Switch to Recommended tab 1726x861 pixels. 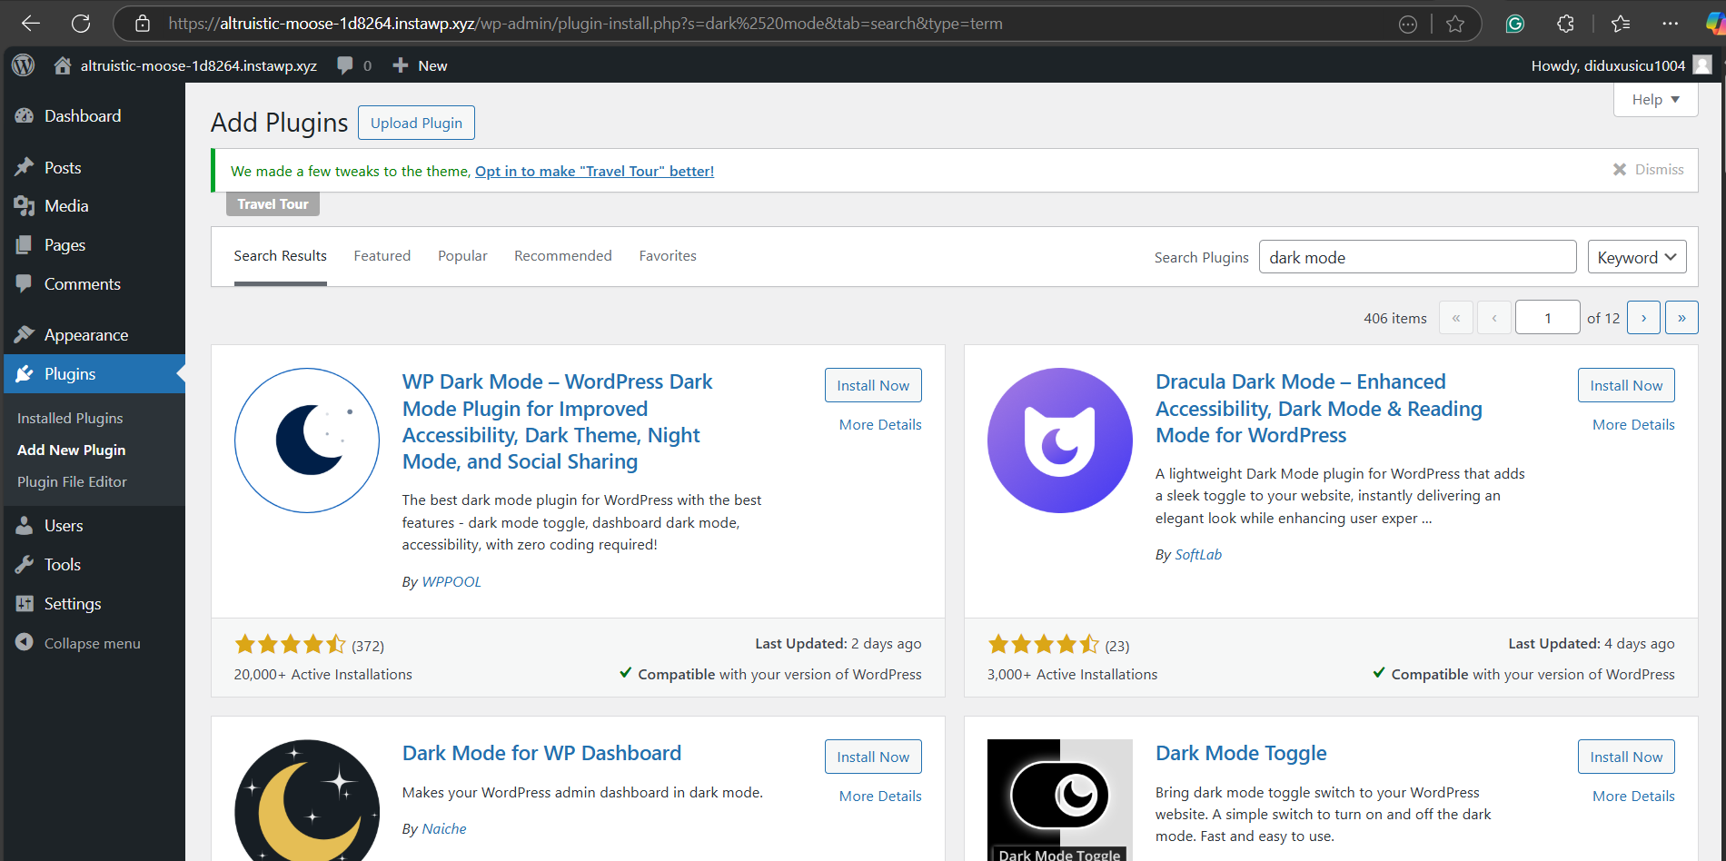point(563,256)
